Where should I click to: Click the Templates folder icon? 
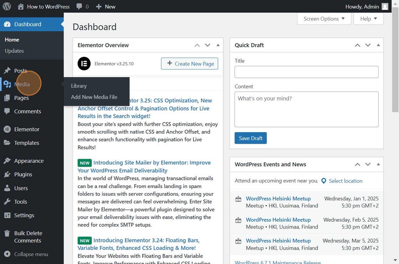[7, 143]
